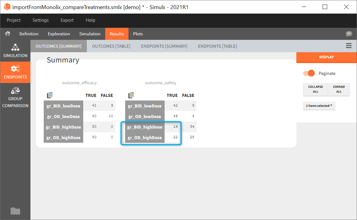
Task: Switch to the ENDPOINTS [SUMMARY] tab
Action: click(164, 46)
